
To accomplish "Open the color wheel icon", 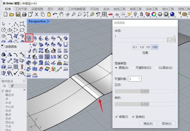I will point(154,14).
